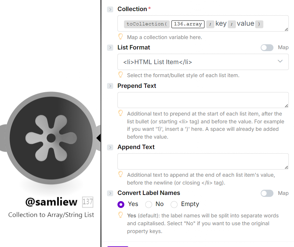
Task: Click the lightbulb hint icon under Append Text
Action: tap(120, 174)
